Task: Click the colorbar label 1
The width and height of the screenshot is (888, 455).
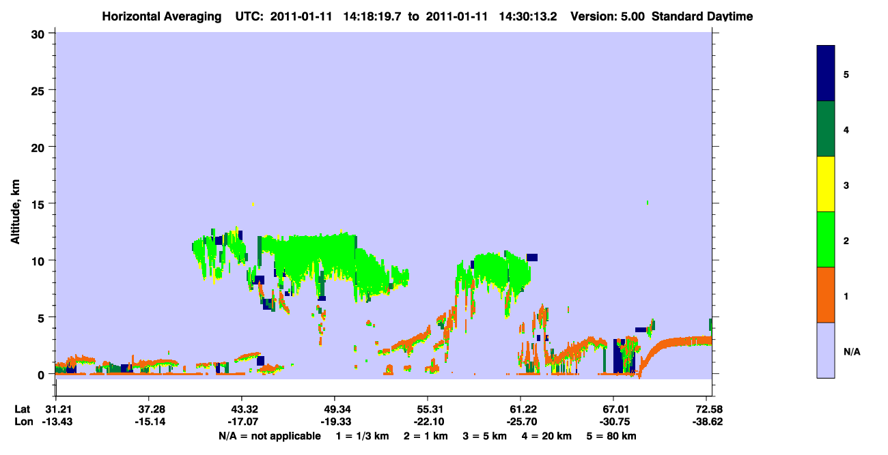Action: click(846, 295)
